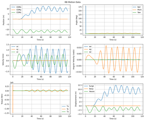Screen dimensions: 145x121
Task: Pick the vy legend entry
Action: (15, 49)
